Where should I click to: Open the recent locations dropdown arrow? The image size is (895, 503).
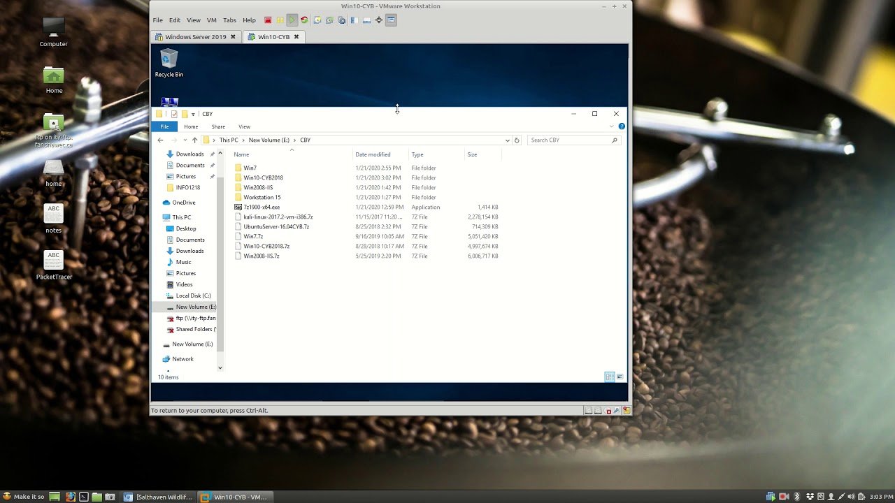(185, 140)
